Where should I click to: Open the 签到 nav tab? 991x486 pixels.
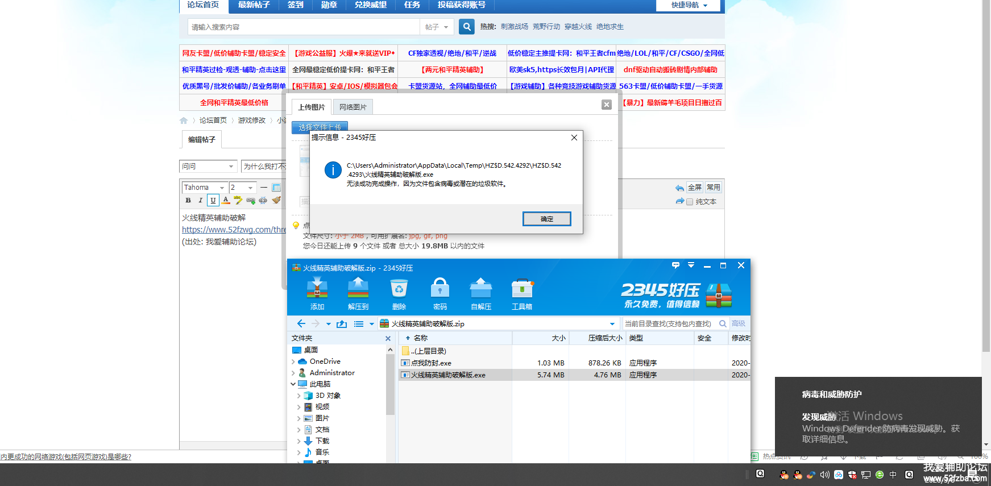tap(295, 5)
